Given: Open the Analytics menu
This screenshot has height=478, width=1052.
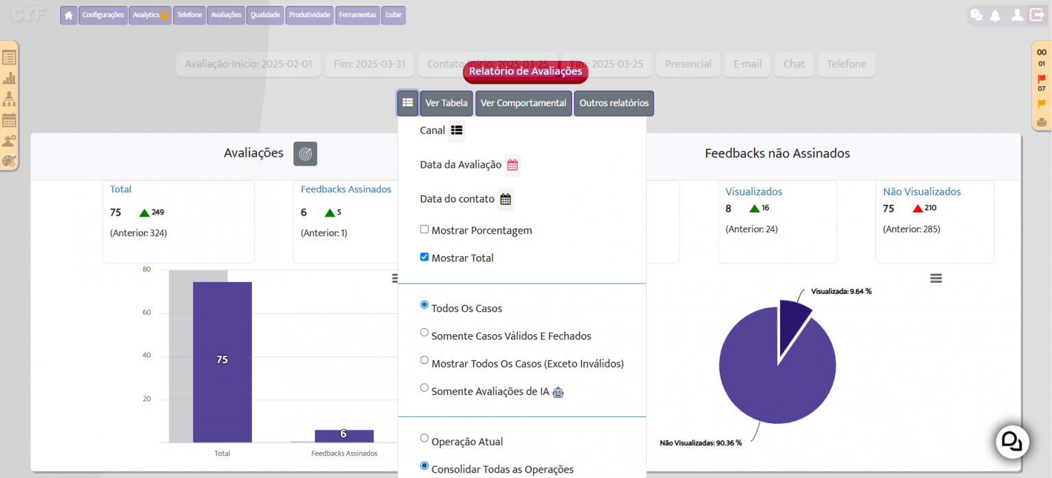Looking at the screenshot, I should [x=150, y=15].
